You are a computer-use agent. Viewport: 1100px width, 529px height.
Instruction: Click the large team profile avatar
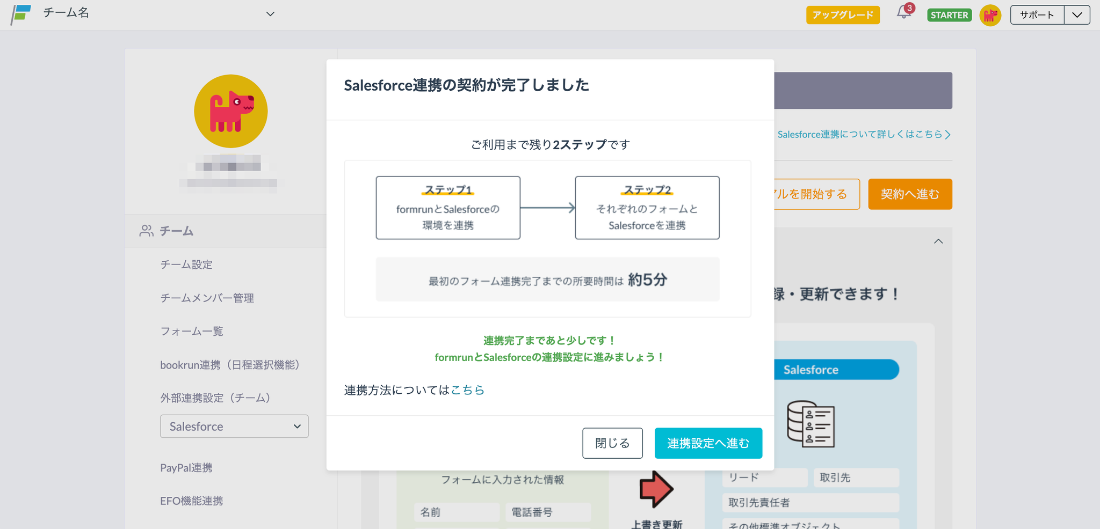click(231, 111)
